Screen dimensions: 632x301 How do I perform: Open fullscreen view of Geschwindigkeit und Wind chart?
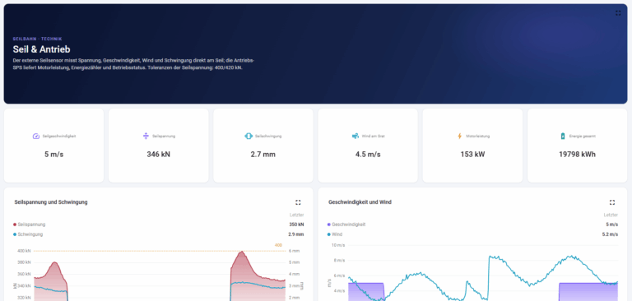coord(612,202)
